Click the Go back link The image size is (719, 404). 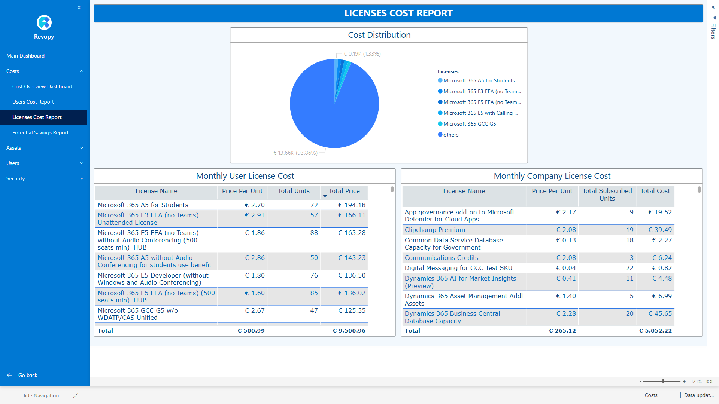[28, 375]
